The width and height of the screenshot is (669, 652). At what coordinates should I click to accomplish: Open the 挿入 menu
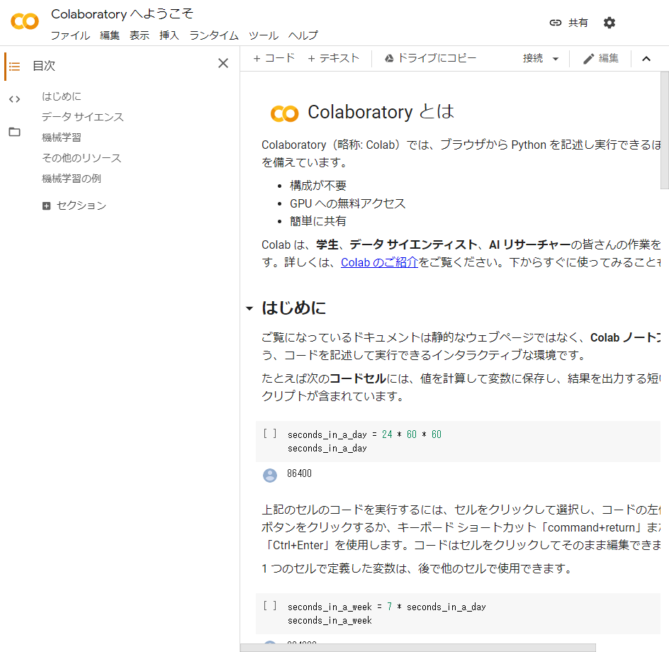pyautogui.click(x=169, y=35)
